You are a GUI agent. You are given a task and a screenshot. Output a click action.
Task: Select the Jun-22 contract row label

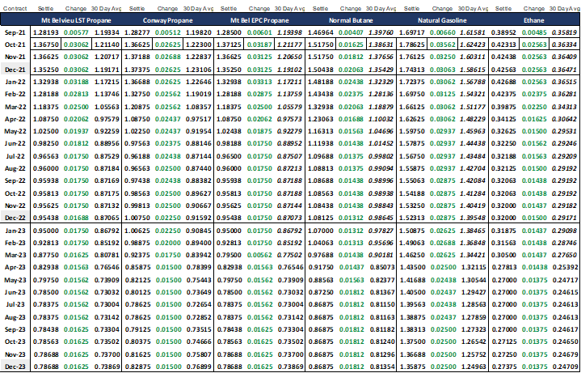15,144
